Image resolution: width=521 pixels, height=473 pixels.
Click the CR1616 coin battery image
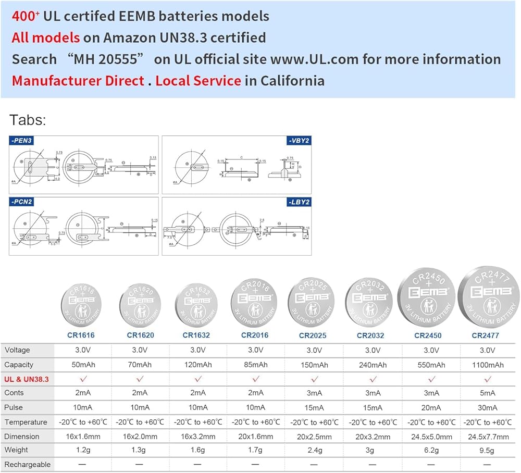81,306
